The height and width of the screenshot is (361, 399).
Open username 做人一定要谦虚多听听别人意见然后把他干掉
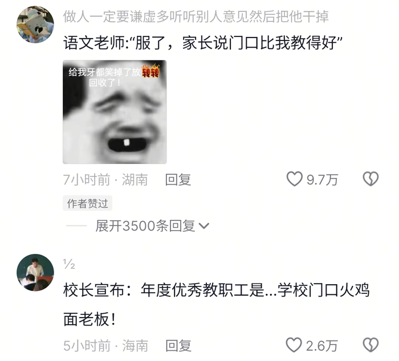click(196, 17)
